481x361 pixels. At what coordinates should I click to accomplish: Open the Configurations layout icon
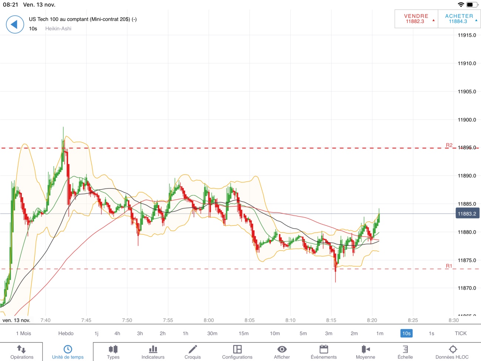point(237,349)
